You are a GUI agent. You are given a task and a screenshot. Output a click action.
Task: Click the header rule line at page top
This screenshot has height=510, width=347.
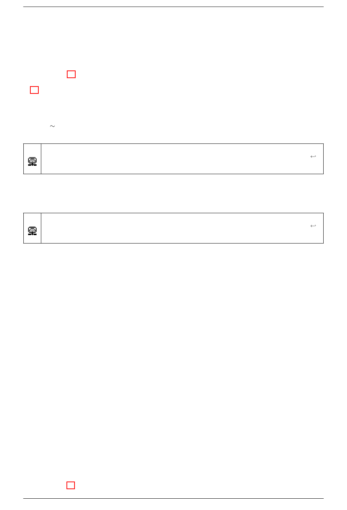[x=173, y=7]
